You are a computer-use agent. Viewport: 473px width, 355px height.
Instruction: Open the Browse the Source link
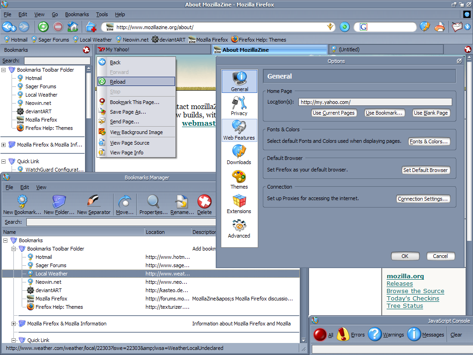pyautogui.click(x=415, y=291)
